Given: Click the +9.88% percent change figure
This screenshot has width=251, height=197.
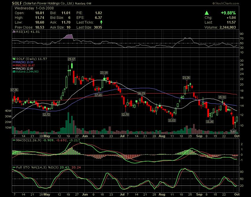Looking at the screenshot, I should [x=228, y=13].
